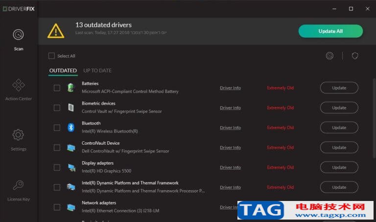
Task: Switch to the UP TO DATE tab
Action: [x=97, y=70]
